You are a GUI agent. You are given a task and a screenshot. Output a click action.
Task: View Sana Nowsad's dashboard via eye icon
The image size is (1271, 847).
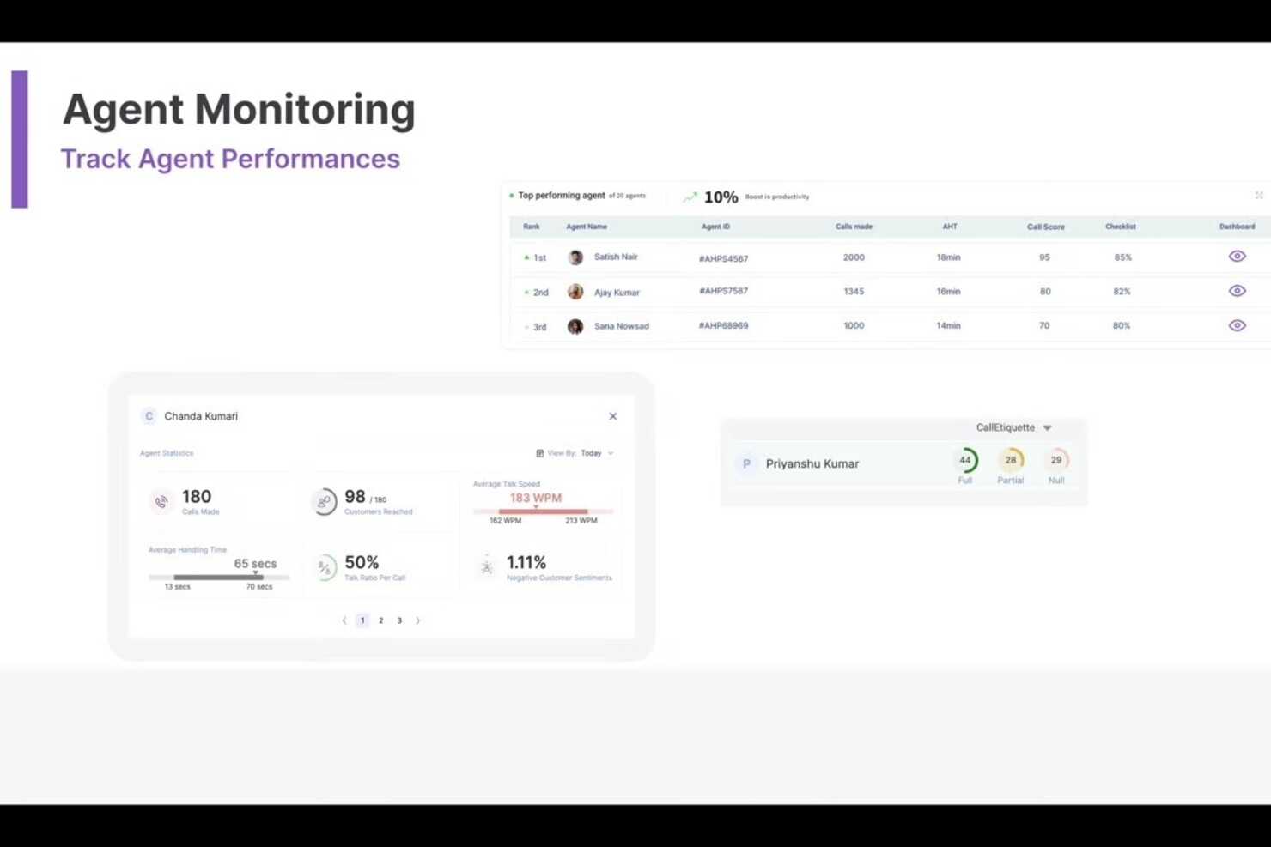(x=1237, y=325)
